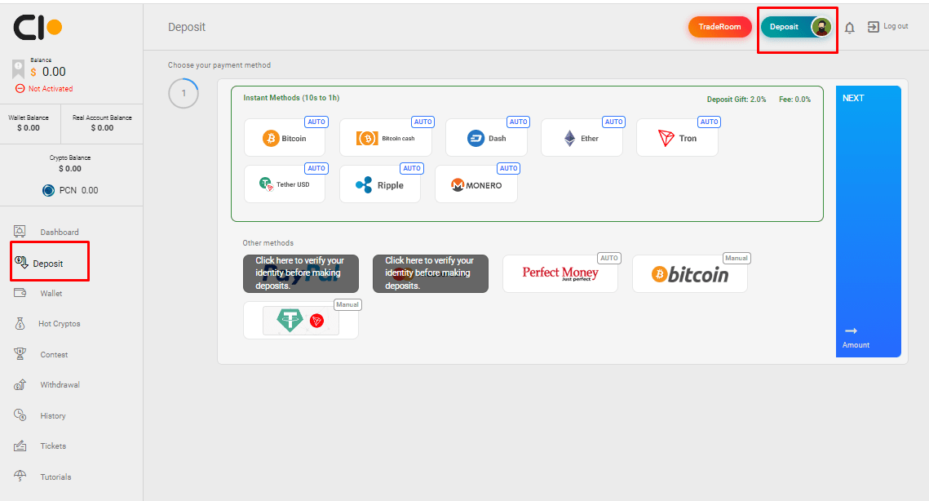Click Instant Methods (10s to 1h) heading
The width and height of the screenshot is (929, 501).
291,98
